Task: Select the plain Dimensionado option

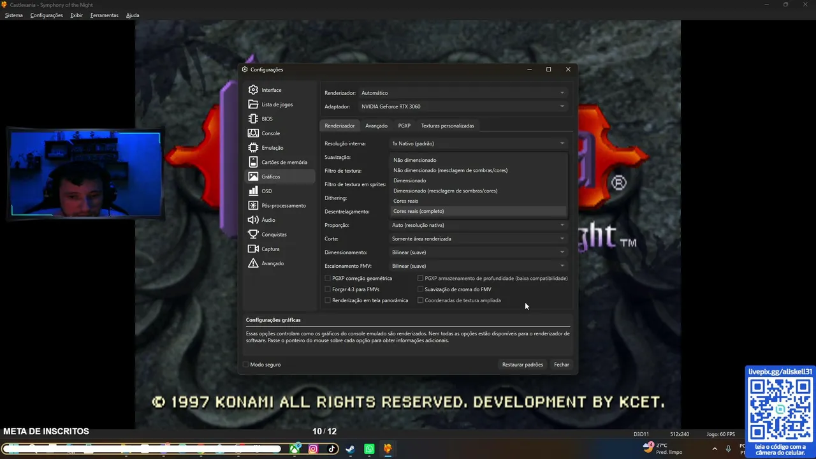Action: (x=478, y=180)
